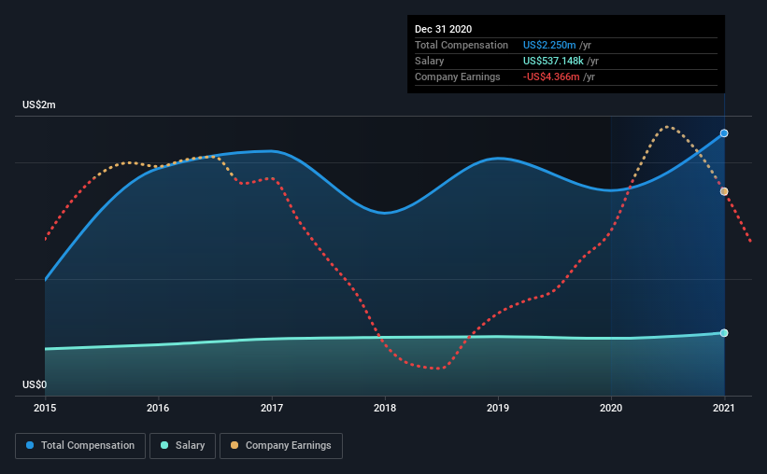The height and width of the screenshot is (474, 767).
Task: Click the -US$4.366m company earnings value
Action: [551, 77]
